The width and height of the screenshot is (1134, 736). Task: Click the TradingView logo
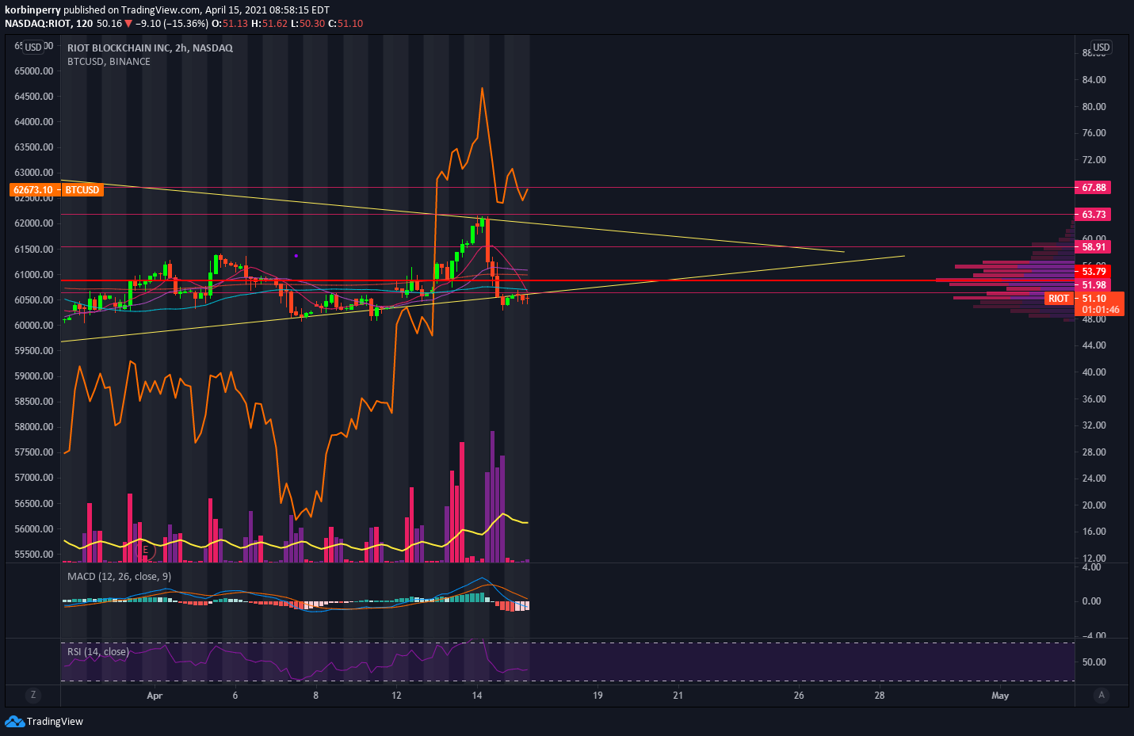[44, 721]
